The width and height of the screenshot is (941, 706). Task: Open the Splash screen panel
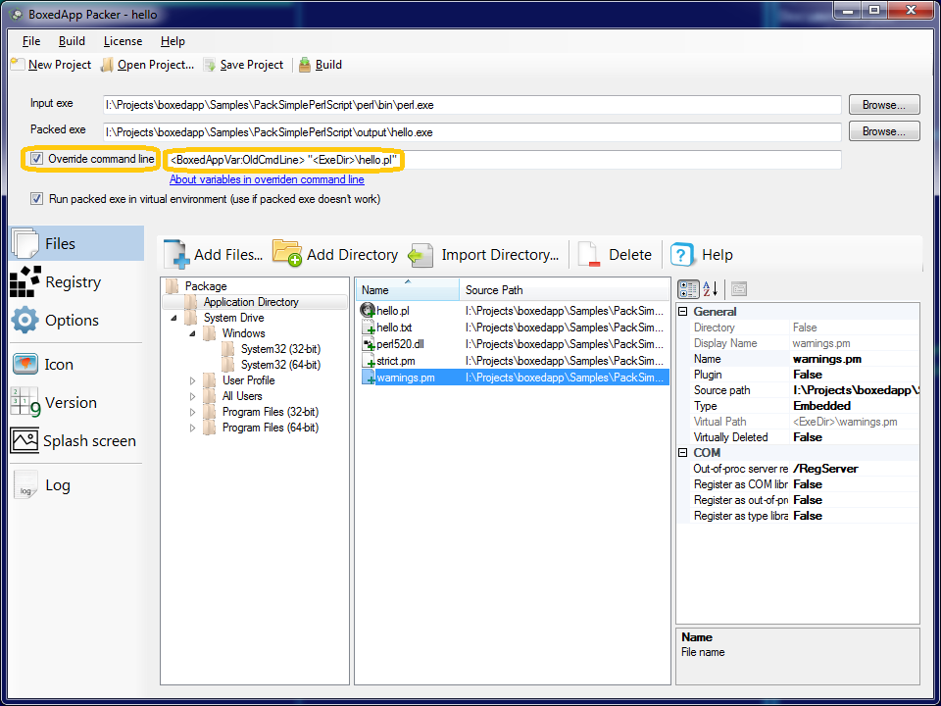[x=86, y=440]
